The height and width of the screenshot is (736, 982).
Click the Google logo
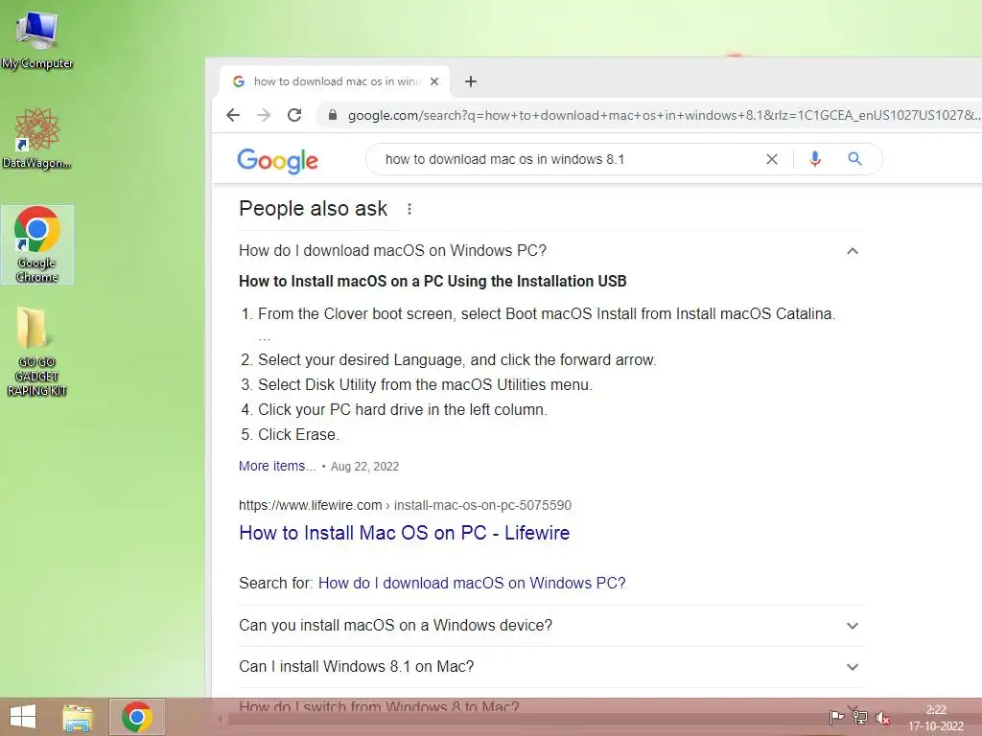[x=277, y=161]
